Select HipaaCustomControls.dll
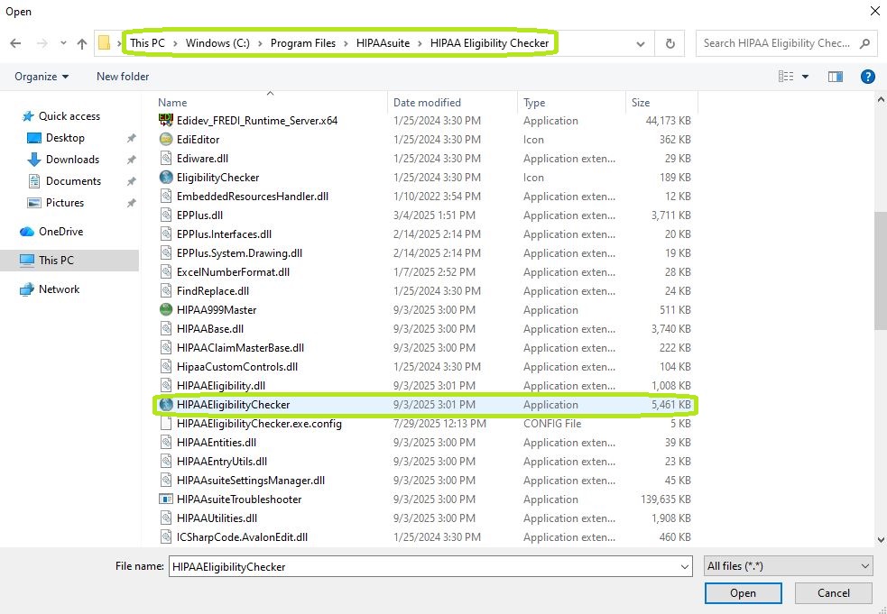This screenshot has width=887, height=614. [x=237, y=366]
